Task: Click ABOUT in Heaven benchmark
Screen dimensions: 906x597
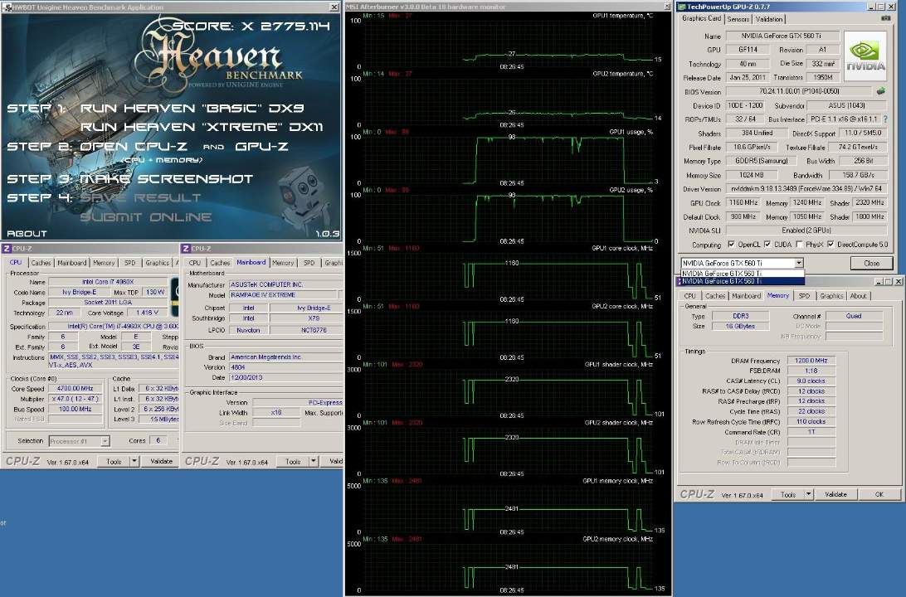Action: 27,233
